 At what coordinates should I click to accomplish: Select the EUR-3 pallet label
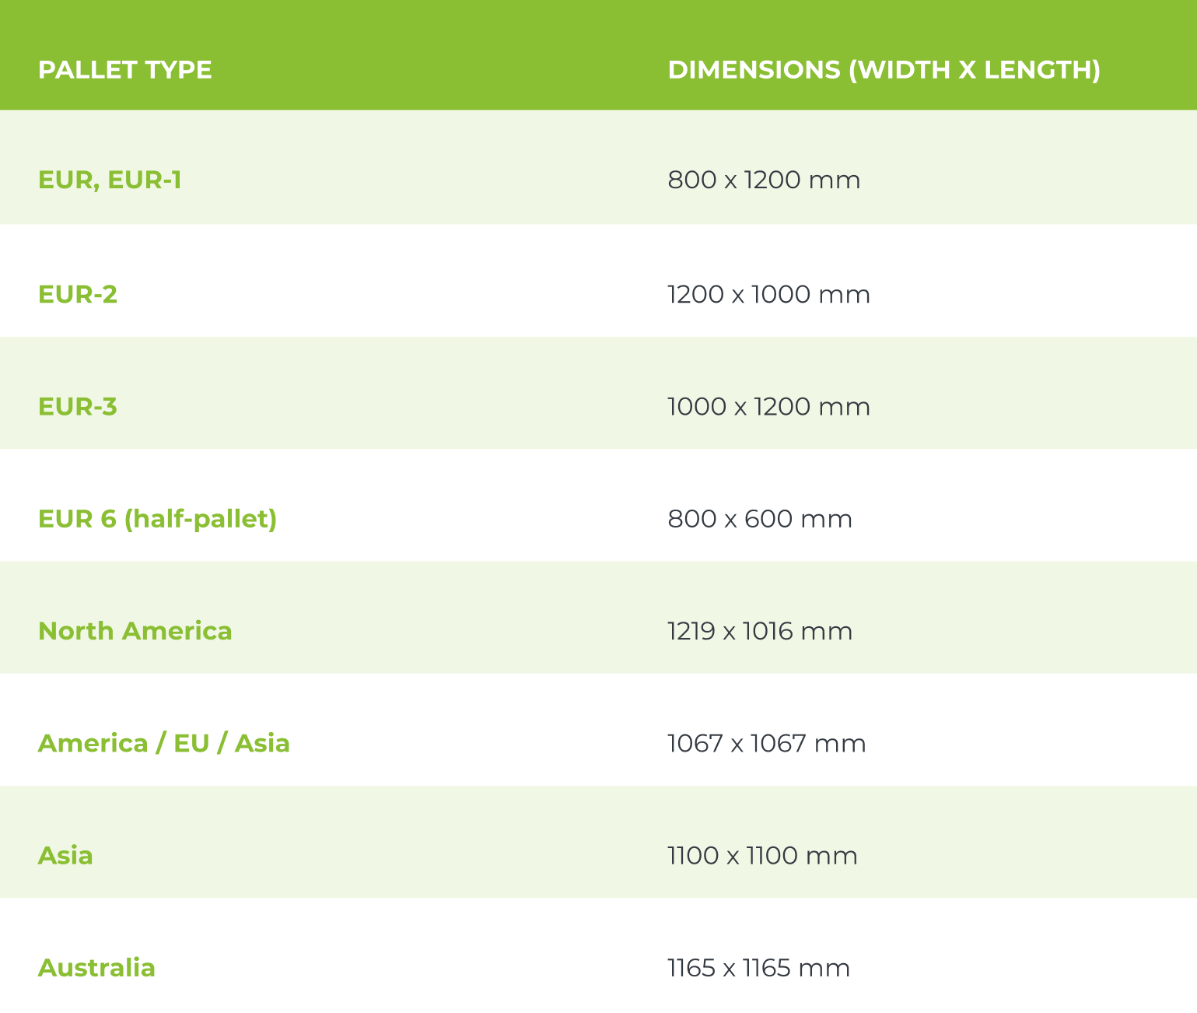pyautogui.click(x=78, y=406)
